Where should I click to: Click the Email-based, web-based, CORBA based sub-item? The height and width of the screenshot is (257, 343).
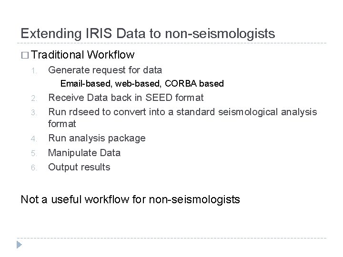[x=142, y=84]
